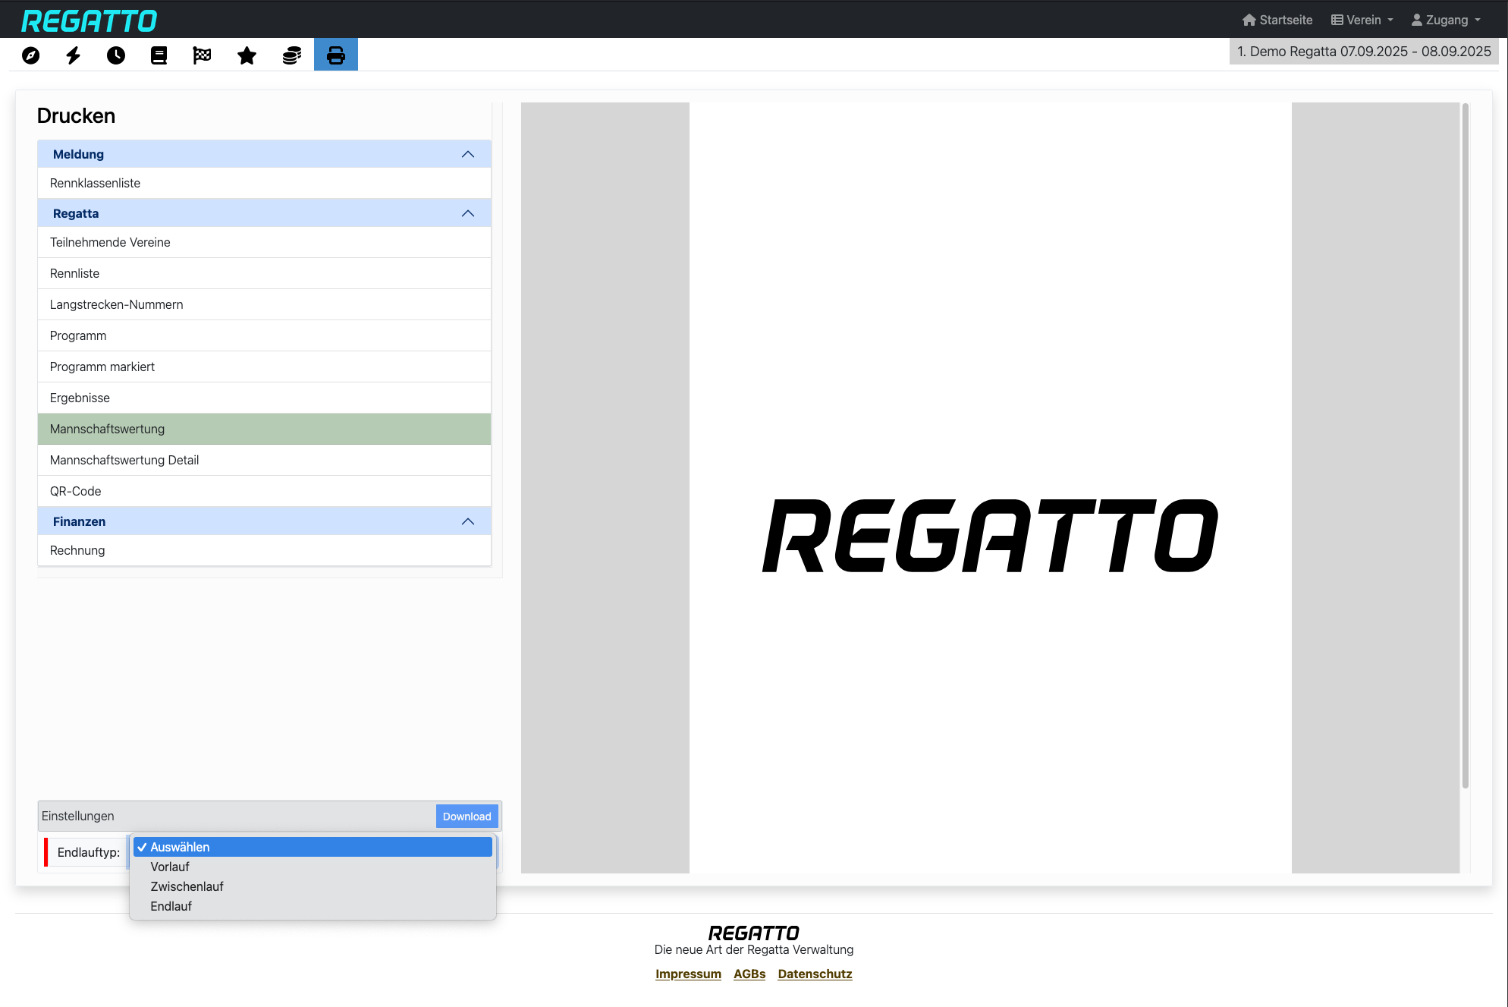Click the Finanzen section header
The height and width of the screenshot is (1007, 1508).
click(x=264, y=521)
